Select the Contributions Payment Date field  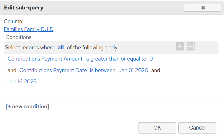(x=53, y=70)
